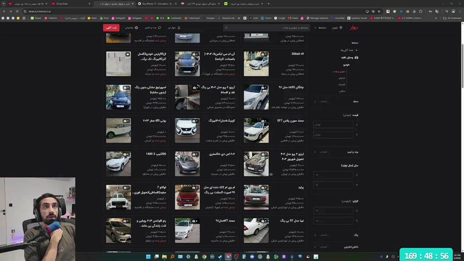Open File Explorer from the taskbar
This screenshot has height=261, width=464.
pos(164,257)
